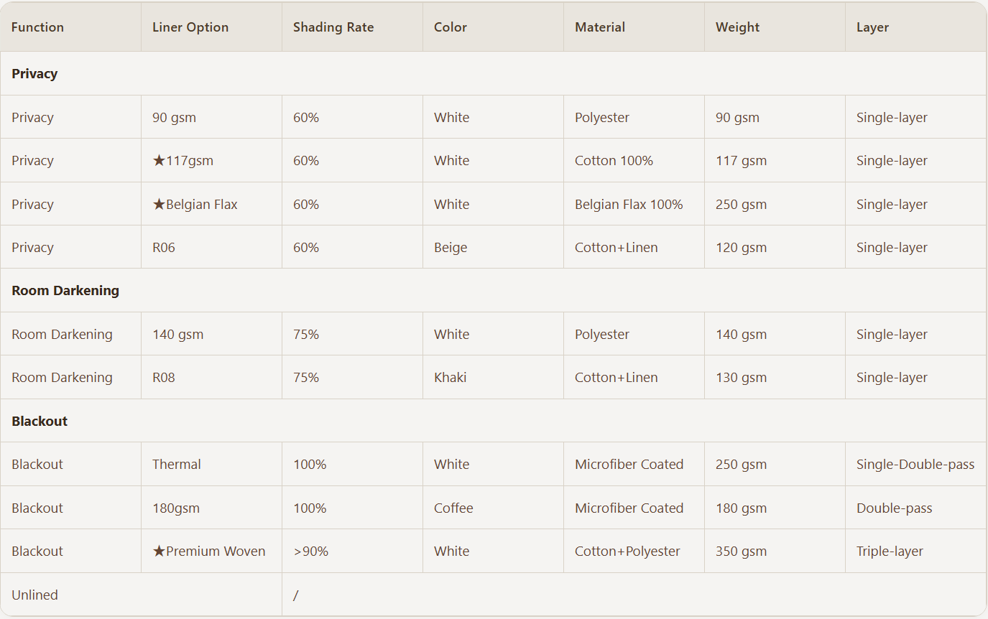
Task: Click the Shading Rate column header
Action: coord(352,27)
